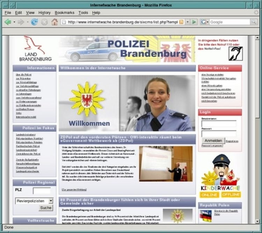Viewport: 262px width, 233px height.
Task: Expand the address bar URL history dropdown
Action: point(188,22)
